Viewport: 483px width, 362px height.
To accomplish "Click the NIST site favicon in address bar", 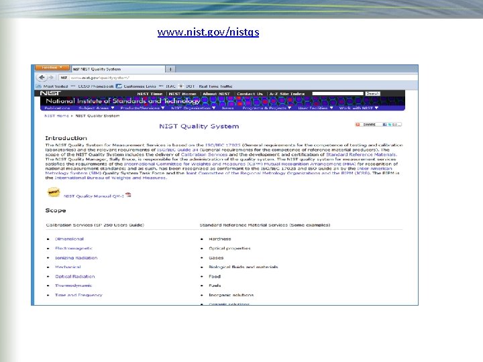I will pyautogui.click(x=64, y=78).
